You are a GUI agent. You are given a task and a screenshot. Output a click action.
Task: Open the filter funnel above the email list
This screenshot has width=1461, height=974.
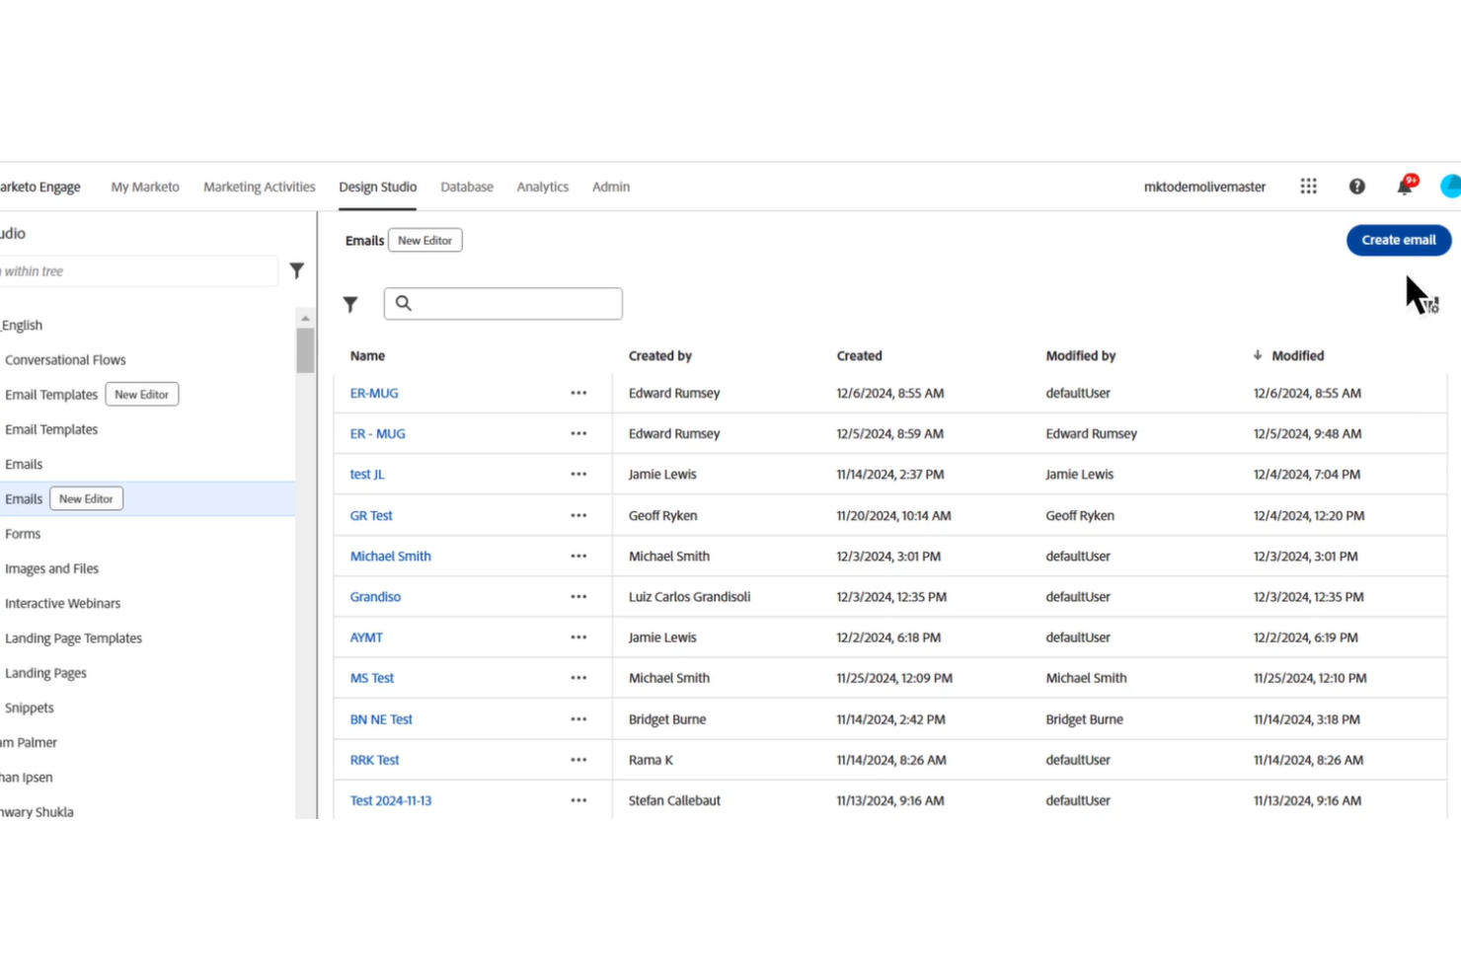[350, 304]
